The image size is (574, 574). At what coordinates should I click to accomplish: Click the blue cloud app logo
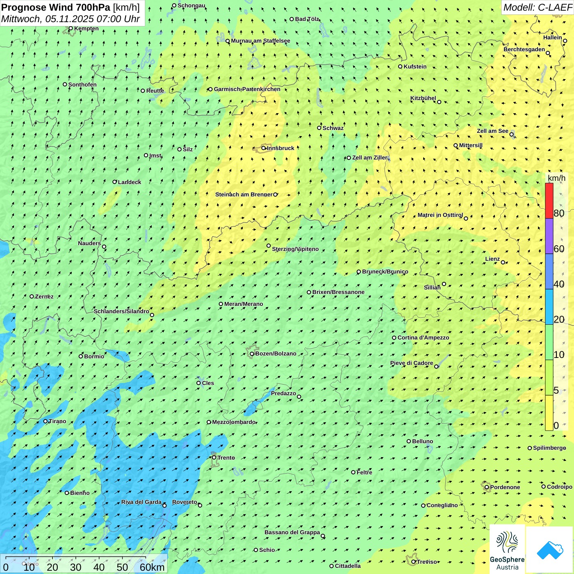(x=549, y=550)
